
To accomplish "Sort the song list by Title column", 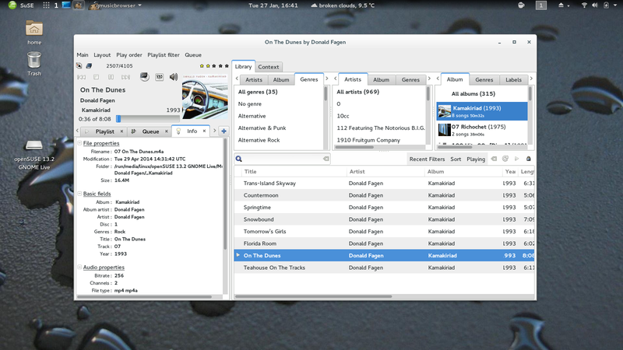I will [x=294, y=171].
